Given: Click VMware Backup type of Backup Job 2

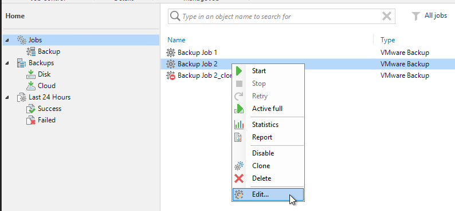Looking at the screenshot, I should point(405,64).
